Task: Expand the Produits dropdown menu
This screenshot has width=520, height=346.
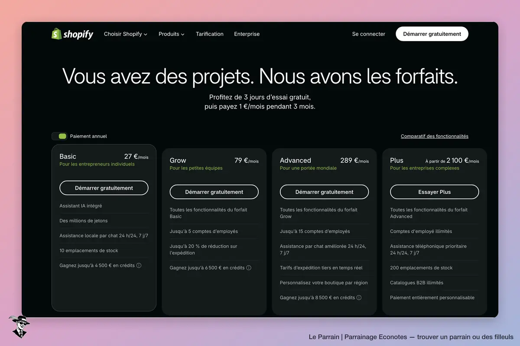Action: [x=172, y=34]
